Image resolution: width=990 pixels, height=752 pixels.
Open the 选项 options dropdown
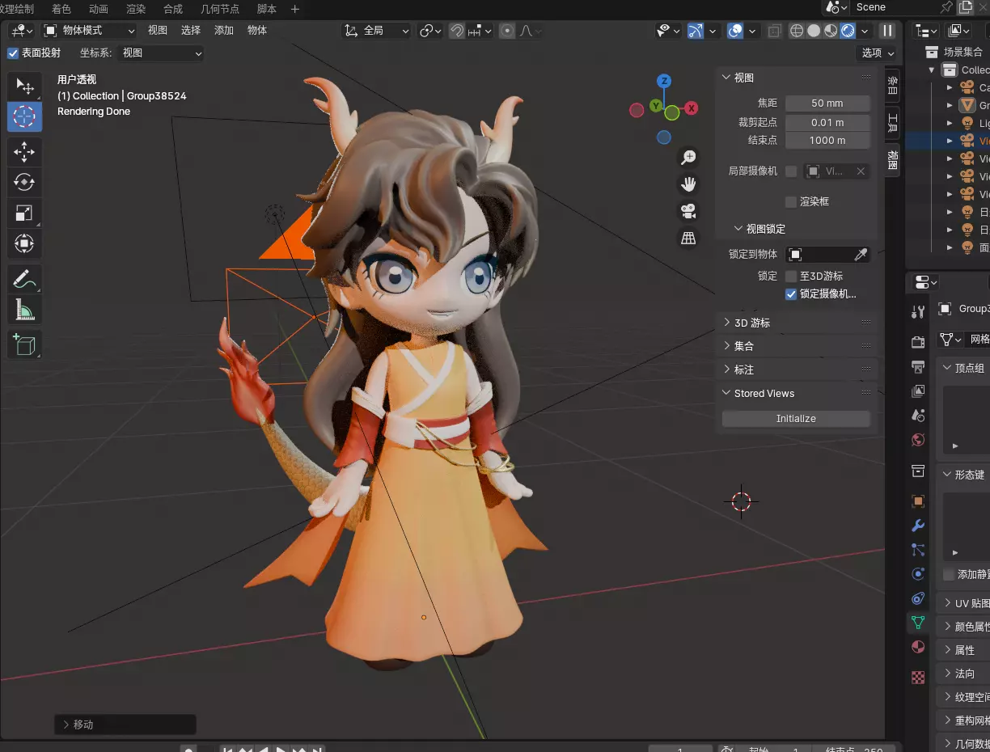877,53
